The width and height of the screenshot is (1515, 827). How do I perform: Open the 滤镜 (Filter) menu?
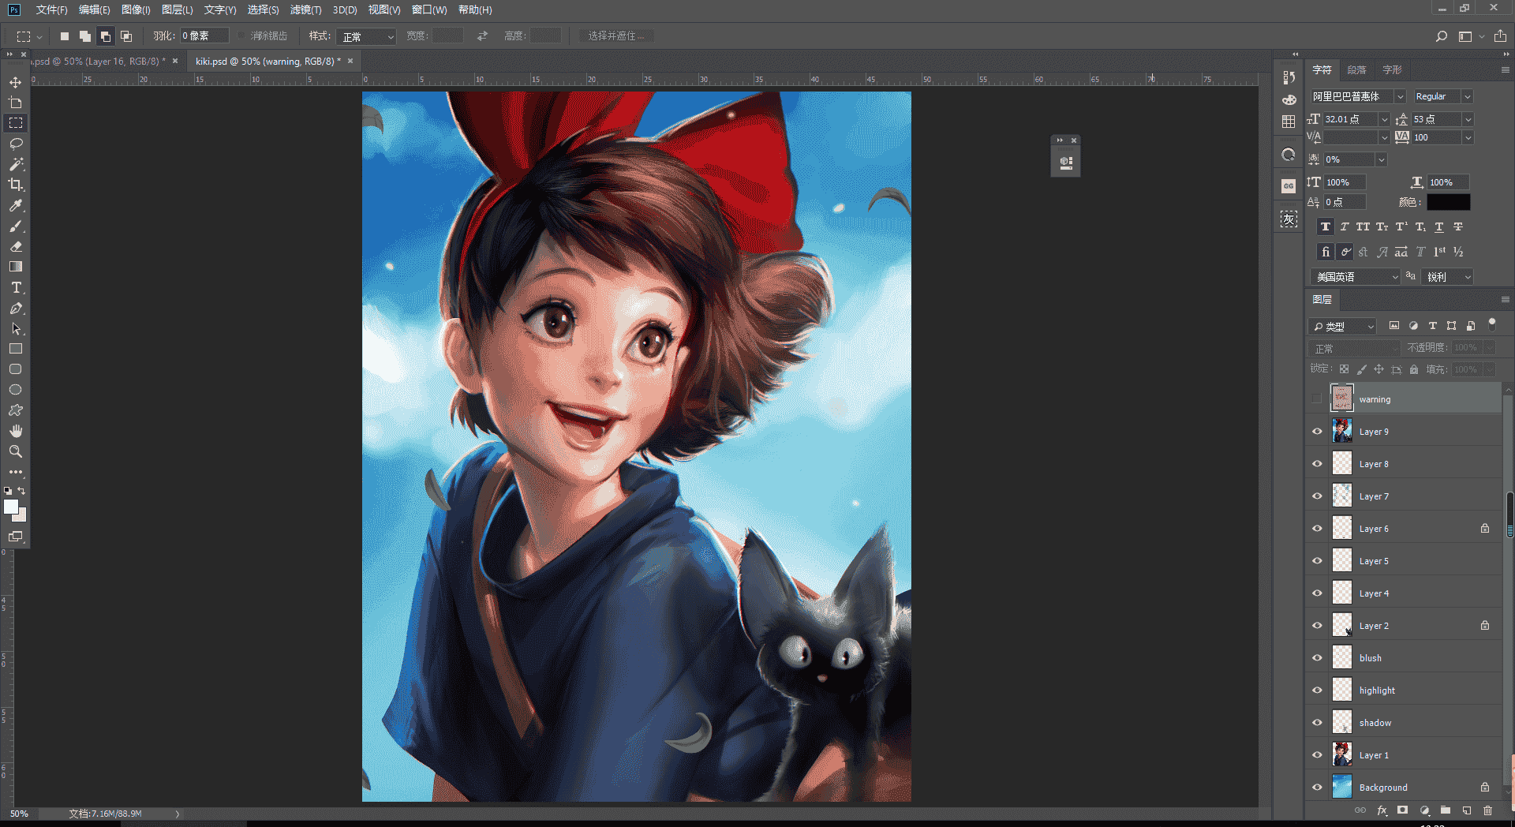(x=305, y=9)
